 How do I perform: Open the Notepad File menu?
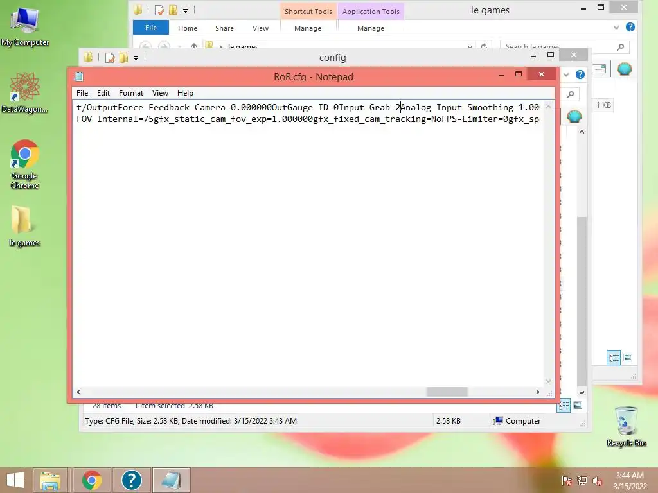[x=82, y=93]
